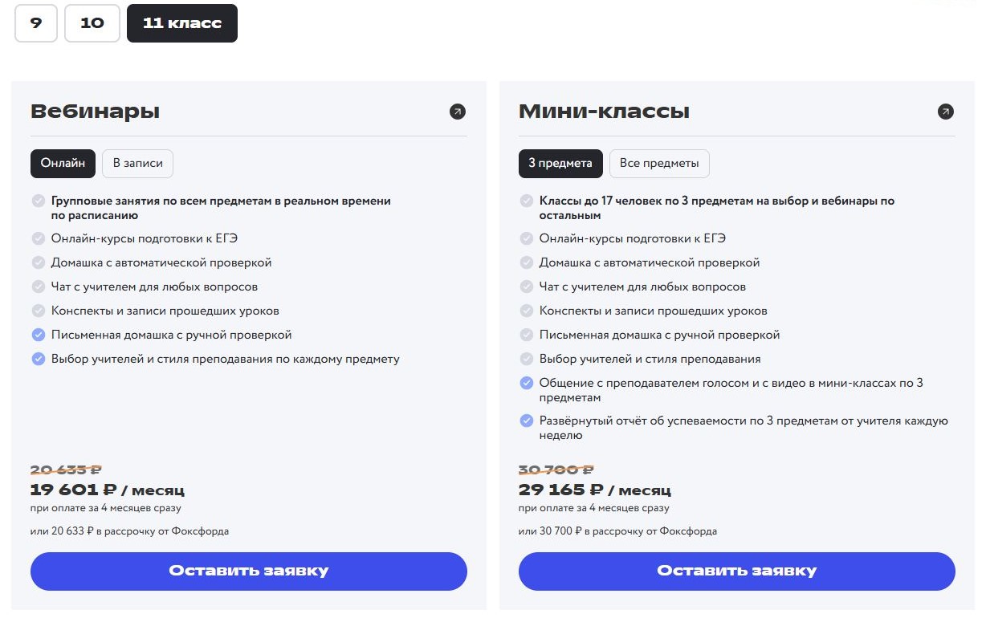Switch webinar mode to 'В записи'
This screenshot has height=618, width=986.
137,163
